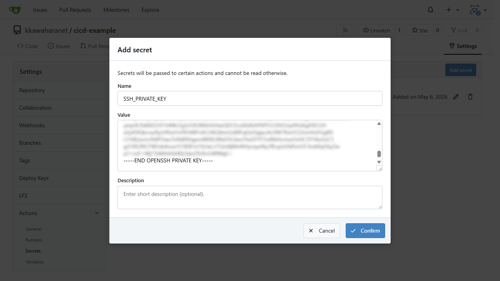Collapse the Actions section chevron
The height and width of the screenshot is (281, 500).
click(97, 213)
